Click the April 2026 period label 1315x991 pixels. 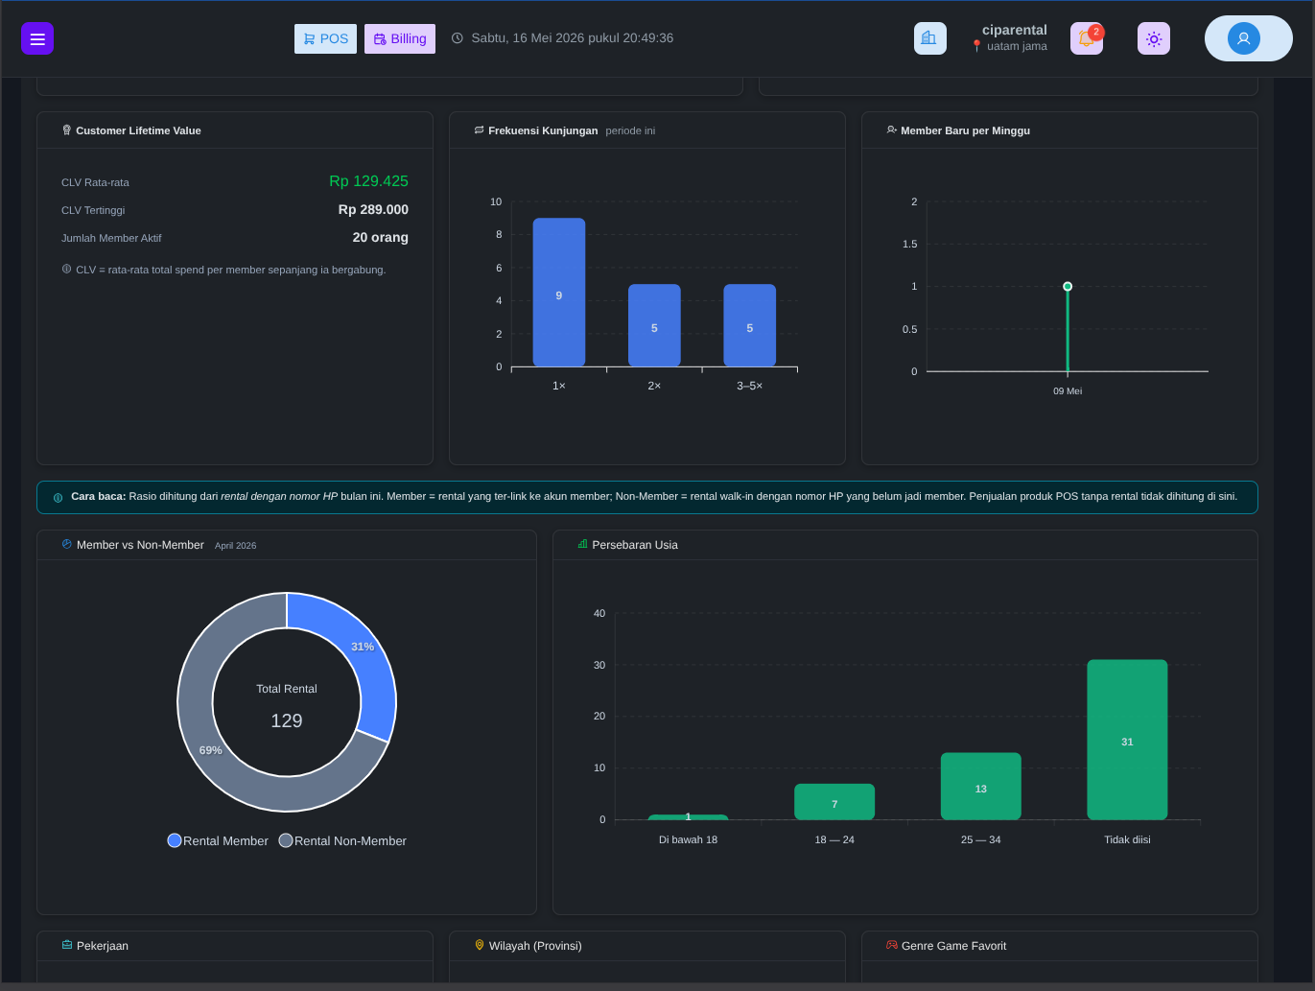click(x=235, y=545)
